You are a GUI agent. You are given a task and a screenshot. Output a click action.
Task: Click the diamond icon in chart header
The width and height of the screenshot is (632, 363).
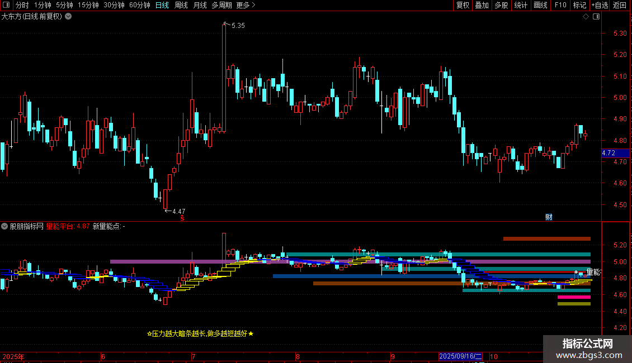(586, 17)
